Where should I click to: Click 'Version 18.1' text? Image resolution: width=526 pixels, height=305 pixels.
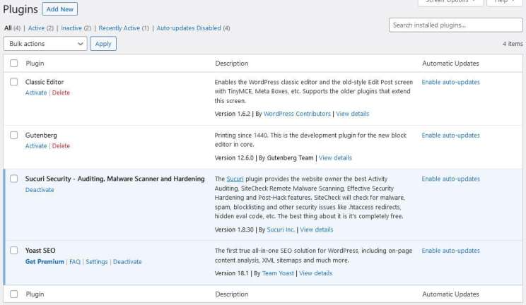pyautogui.click(x=231, y=273)
